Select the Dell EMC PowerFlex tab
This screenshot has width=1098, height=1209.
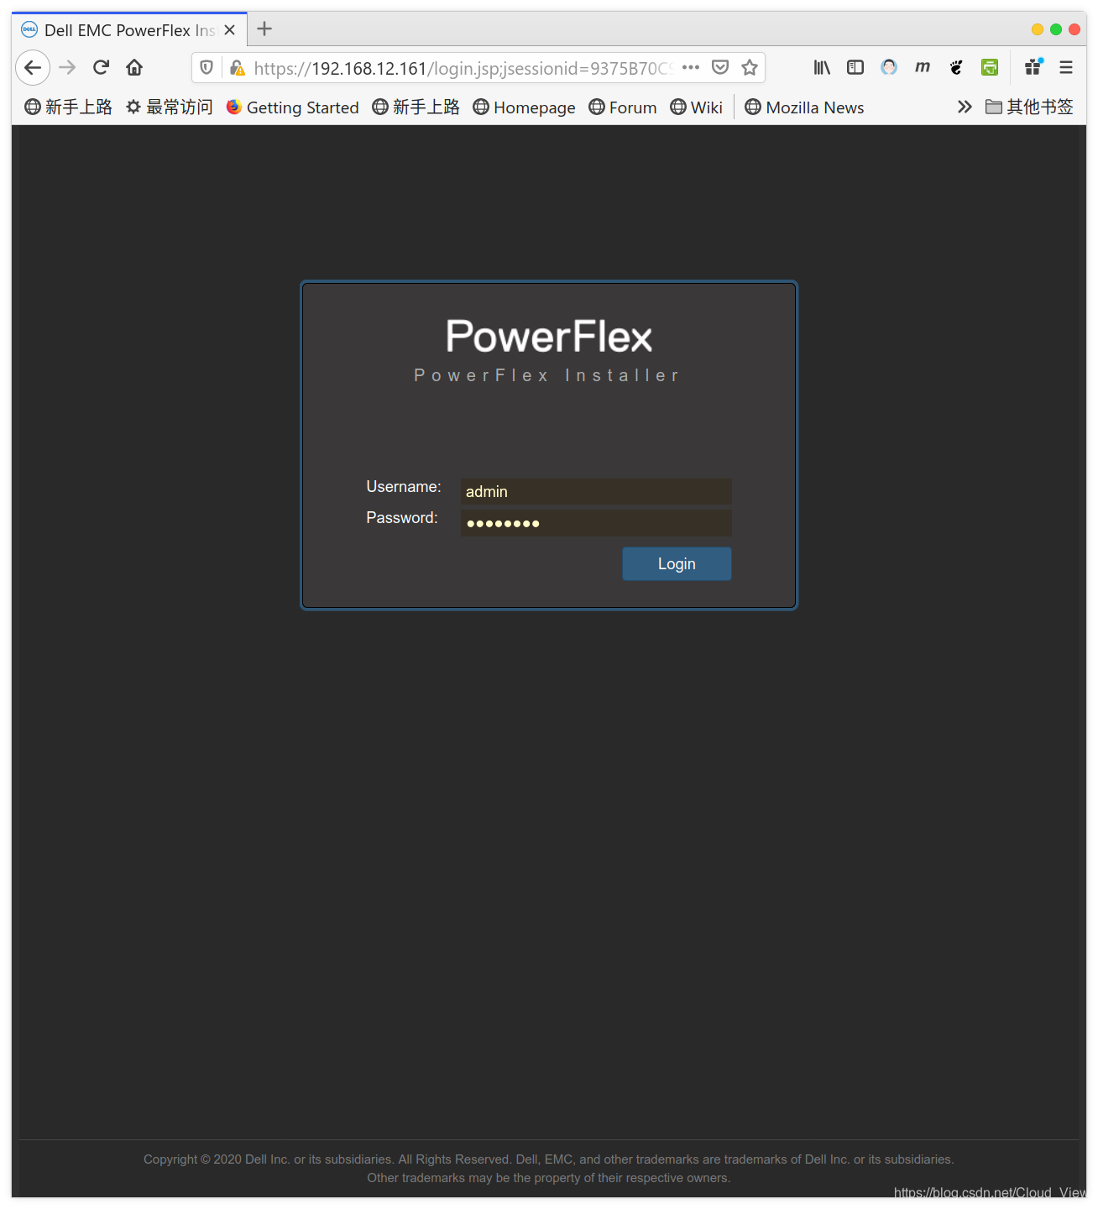129,30
